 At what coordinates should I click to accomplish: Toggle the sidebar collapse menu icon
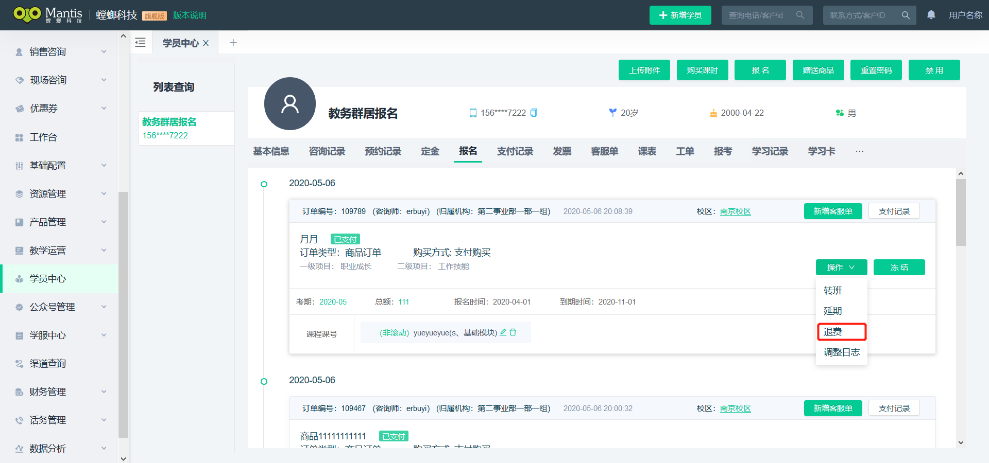(x=140, y=43)
